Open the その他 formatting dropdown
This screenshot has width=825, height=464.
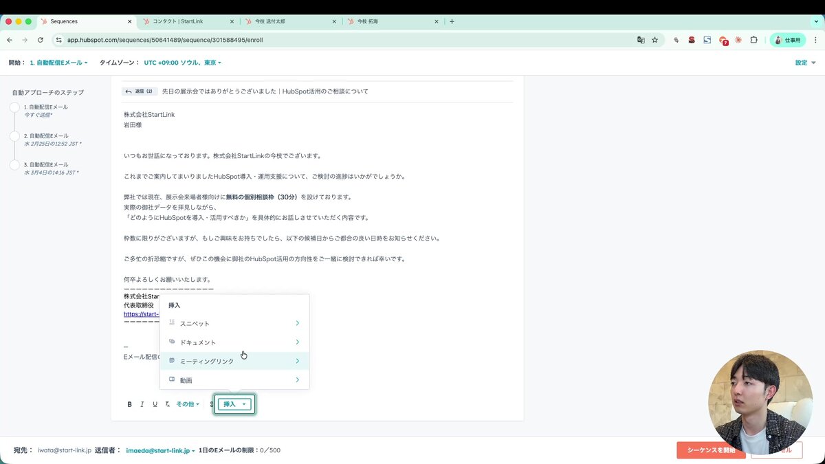pyautogui.click(x=186, y=404)
